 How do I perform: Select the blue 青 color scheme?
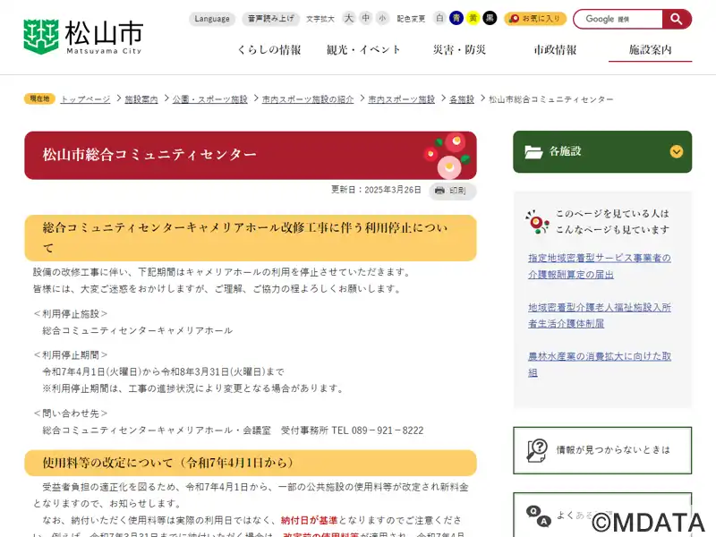click(456, 18)
